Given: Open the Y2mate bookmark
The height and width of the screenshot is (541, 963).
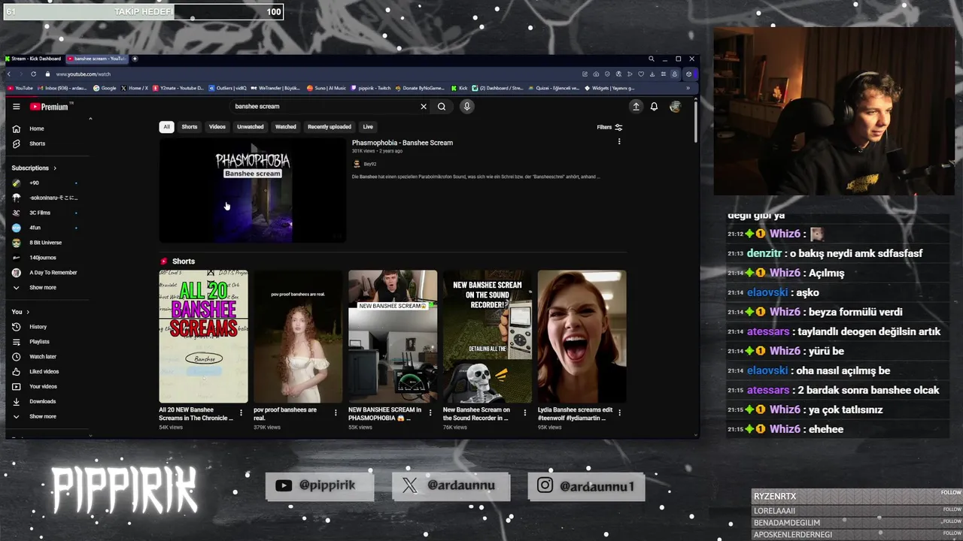Looking at the screenshot, I should click(178, 88).
